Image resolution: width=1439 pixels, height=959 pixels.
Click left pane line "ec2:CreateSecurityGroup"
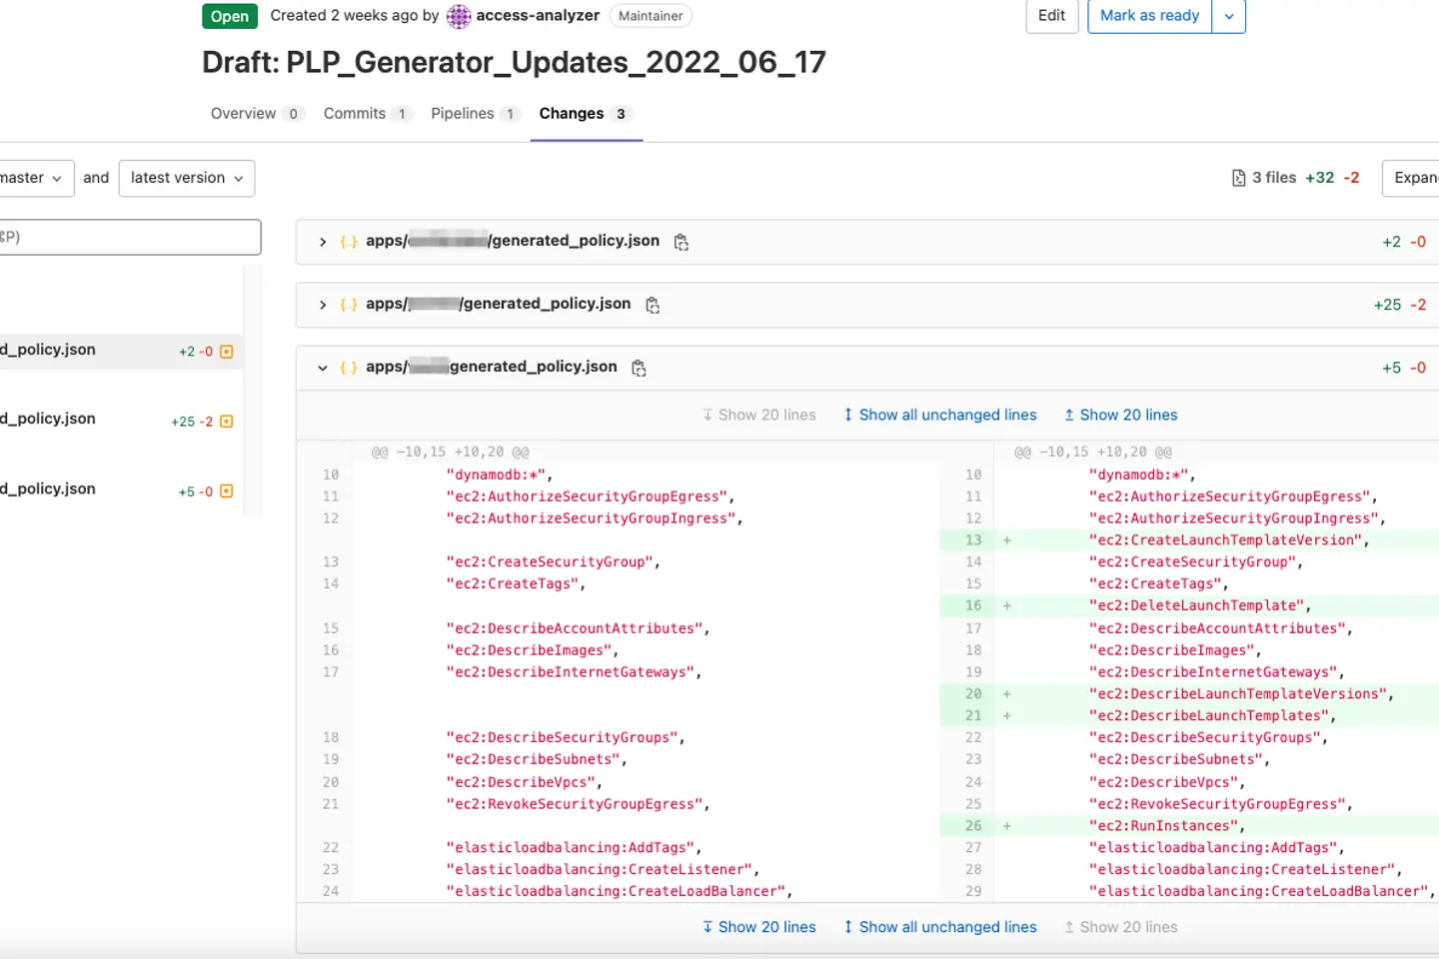554,562
